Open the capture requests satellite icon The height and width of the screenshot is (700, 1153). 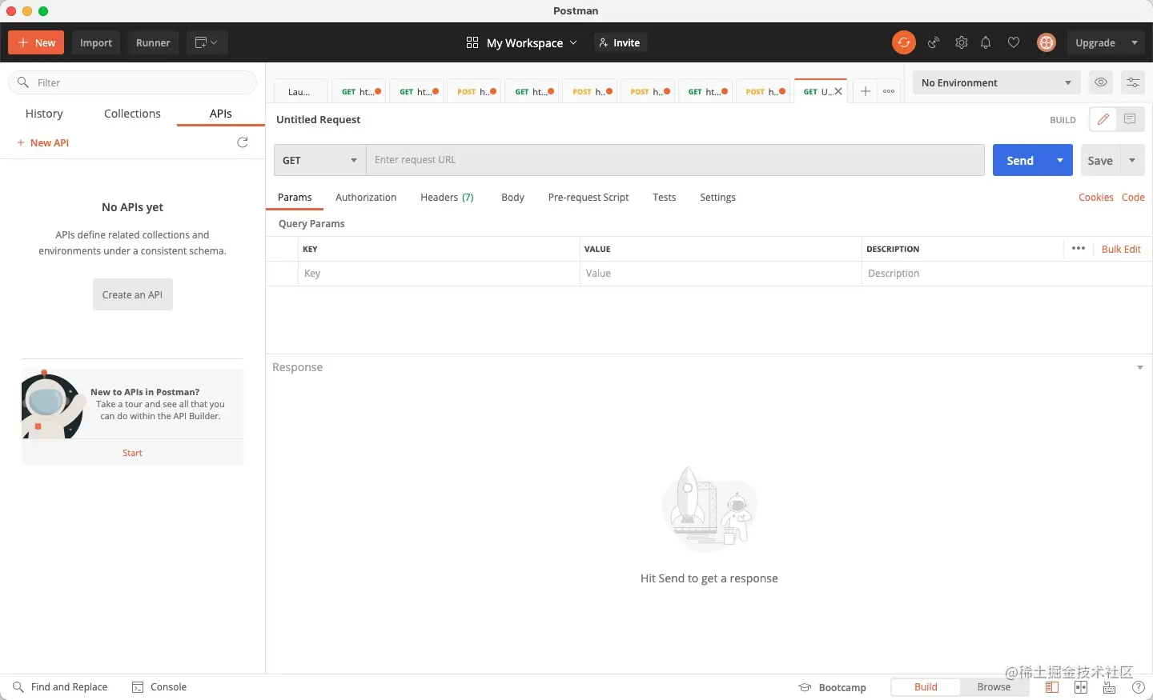point(934,42)
